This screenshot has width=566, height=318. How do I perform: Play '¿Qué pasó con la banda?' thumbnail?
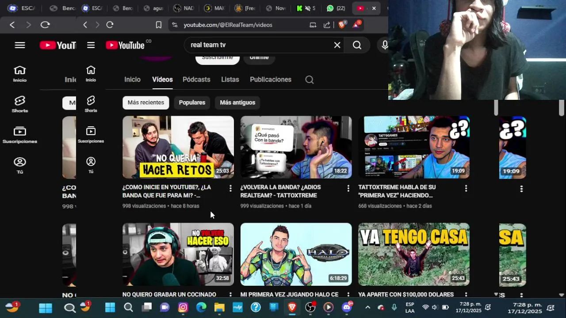pos(296,147)
